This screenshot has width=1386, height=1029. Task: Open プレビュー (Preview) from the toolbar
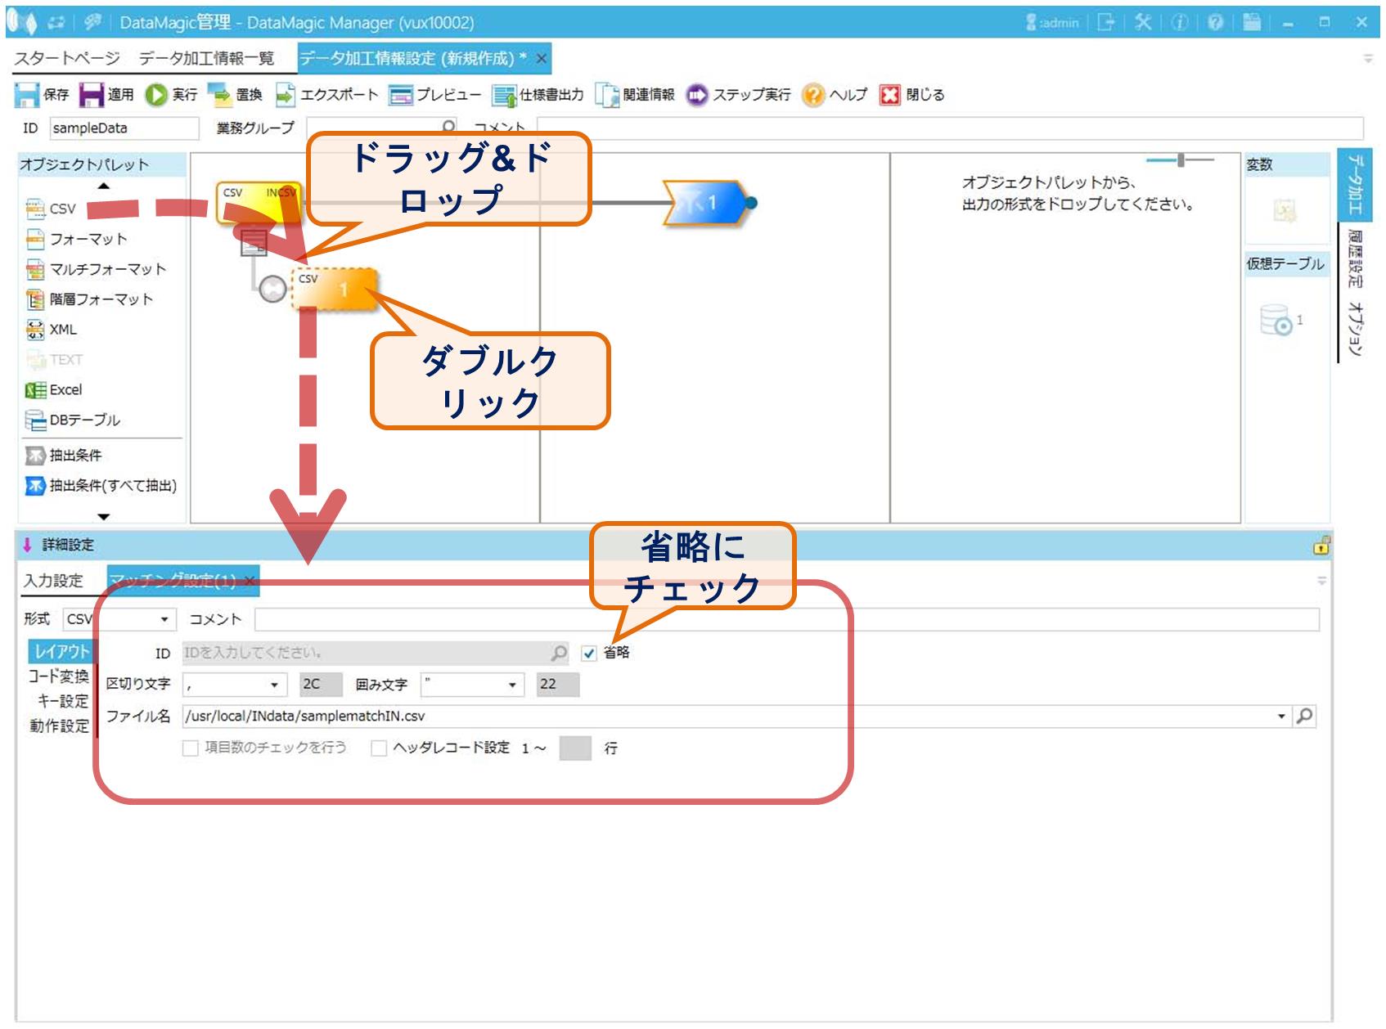coord(401,95)
